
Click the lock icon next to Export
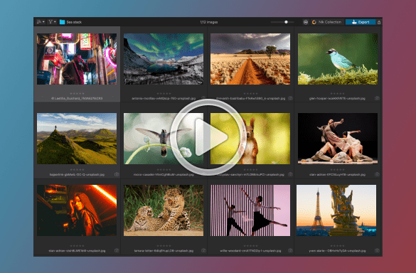[379, 22]
